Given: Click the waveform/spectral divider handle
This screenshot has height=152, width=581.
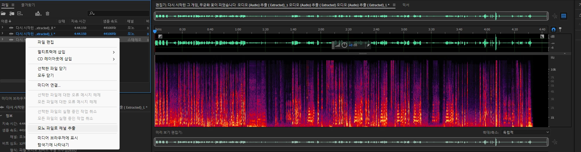Looking at the screenshot, I should click(363, 54).
